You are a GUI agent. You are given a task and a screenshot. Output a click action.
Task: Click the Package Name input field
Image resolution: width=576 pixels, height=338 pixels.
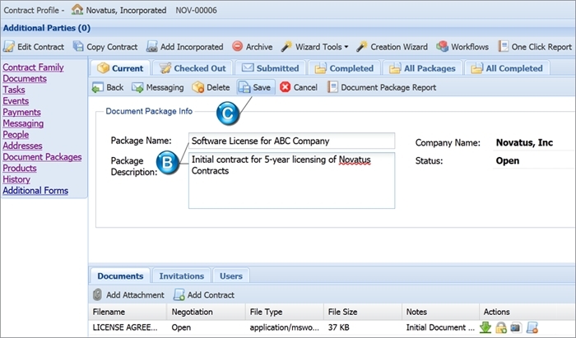291,141
